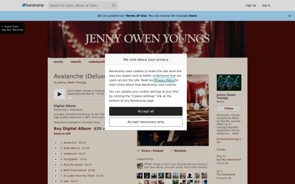Add album to Wishlist

click(x=180, y=151)
